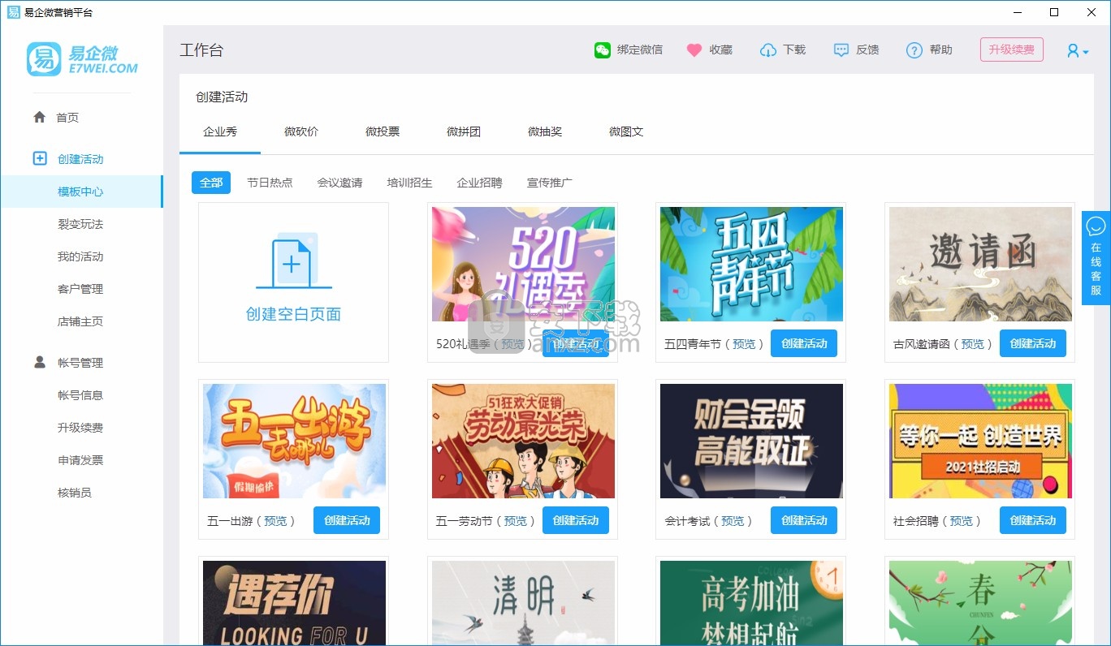Image resolution: width=1111 pixels, height=646 pixels.
Task: Open 店铺主页 in the sidebar
Action: pyautogui.click(x=80, y=321)
